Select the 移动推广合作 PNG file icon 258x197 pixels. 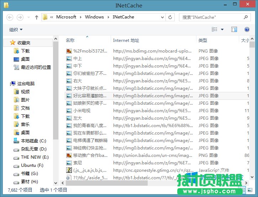pos(69,155)
